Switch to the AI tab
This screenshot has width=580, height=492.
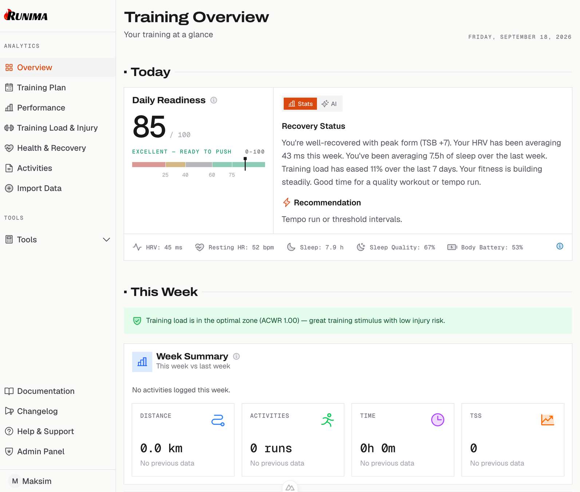(329, 104)
